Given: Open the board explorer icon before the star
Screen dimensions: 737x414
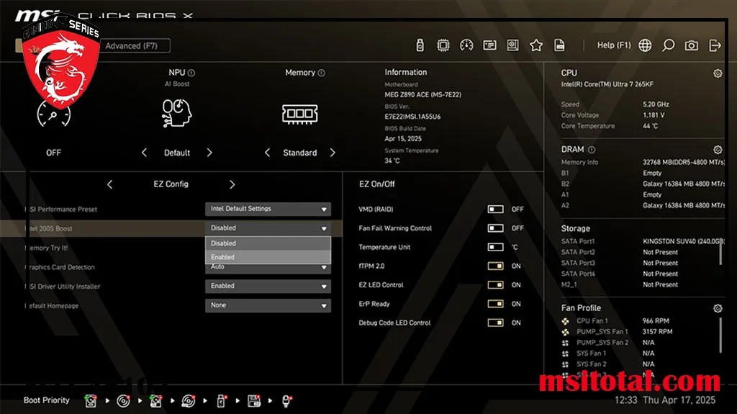Looking at the screenshot, I should [x=512, y=45].
